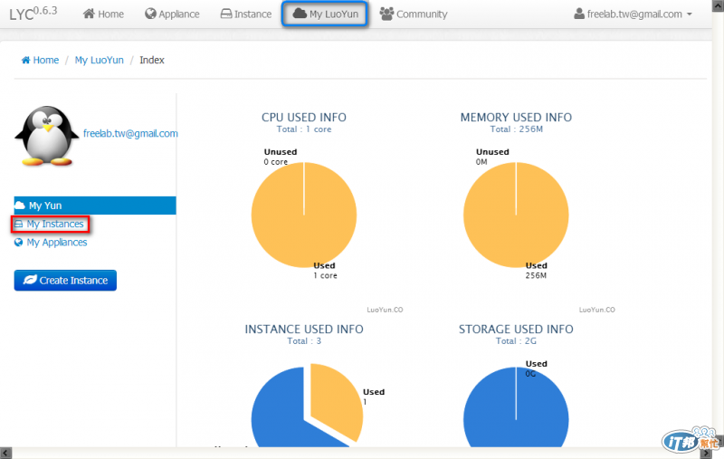724x459 pixels.
Task: Click the Create Instance button
Action: click(65, 281)
